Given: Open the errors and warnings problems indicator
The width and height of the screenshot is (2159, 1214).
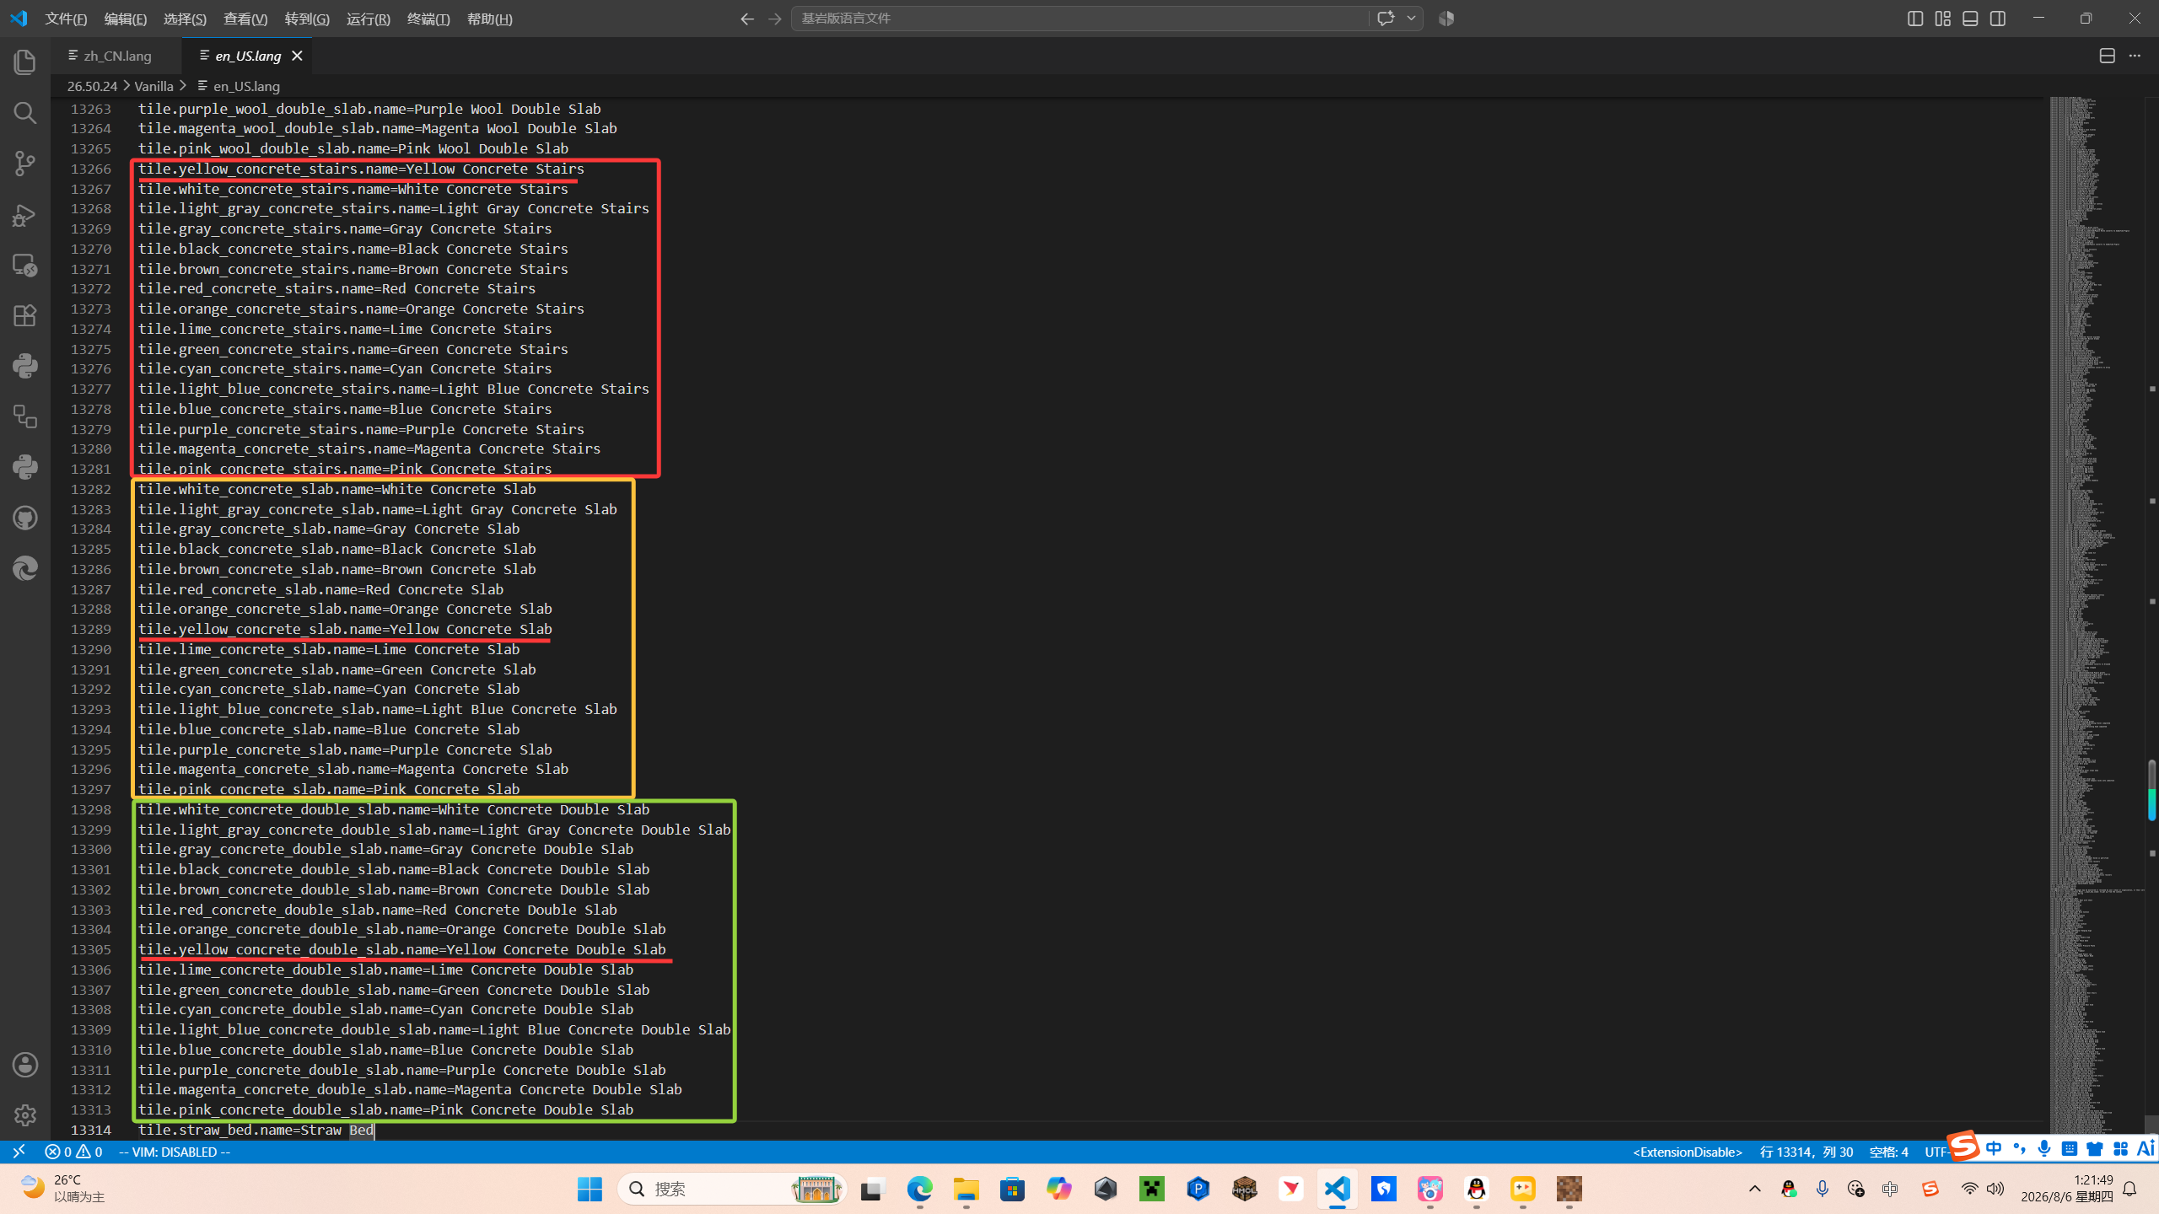Looking at the screenshot, I should point(73,1152).
